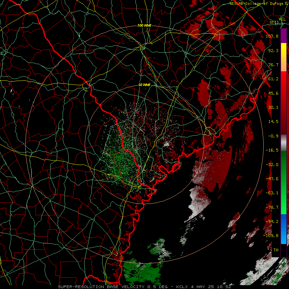The width and height of the screenshot is (289, 289).
Task: Click the -78.7 velocity scale value
Action: [x=272, y=207]
